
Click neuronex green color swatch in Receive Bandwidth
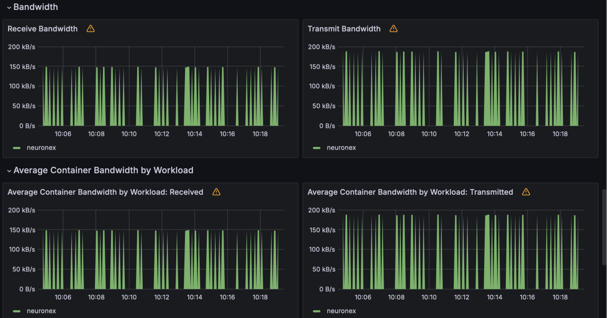coord(17,148)
